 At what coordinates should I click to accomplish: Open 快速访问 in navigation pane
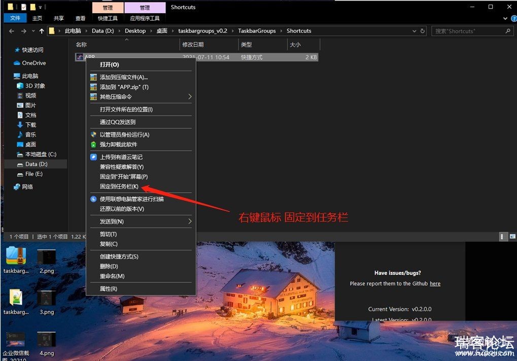(29, 50)
